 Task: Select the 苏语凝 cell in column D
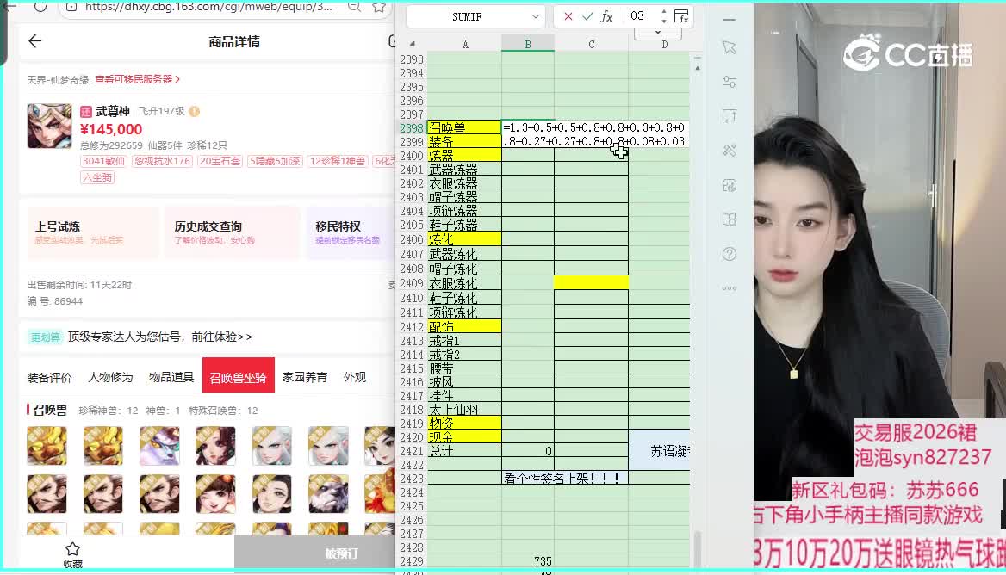click(x=660, y=451)
